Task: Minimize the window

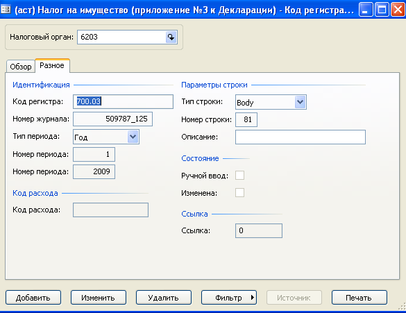Action: click(x=365, y=9)
